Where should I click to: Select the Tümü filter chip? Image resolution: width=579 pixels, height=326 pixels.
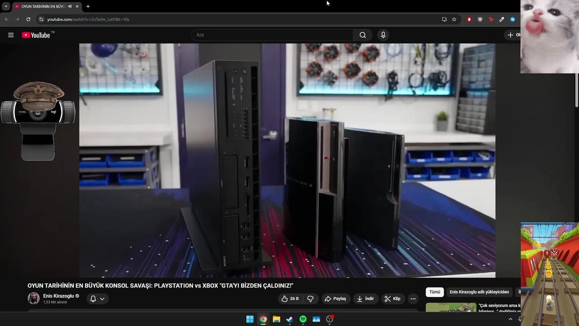(435, 292)
